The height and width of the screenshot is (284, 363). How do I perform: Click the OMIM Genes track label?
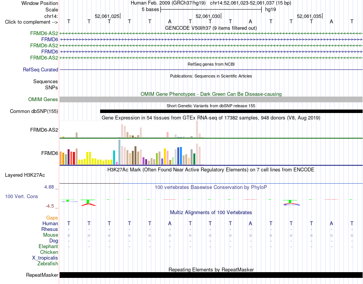coord(43,100)
